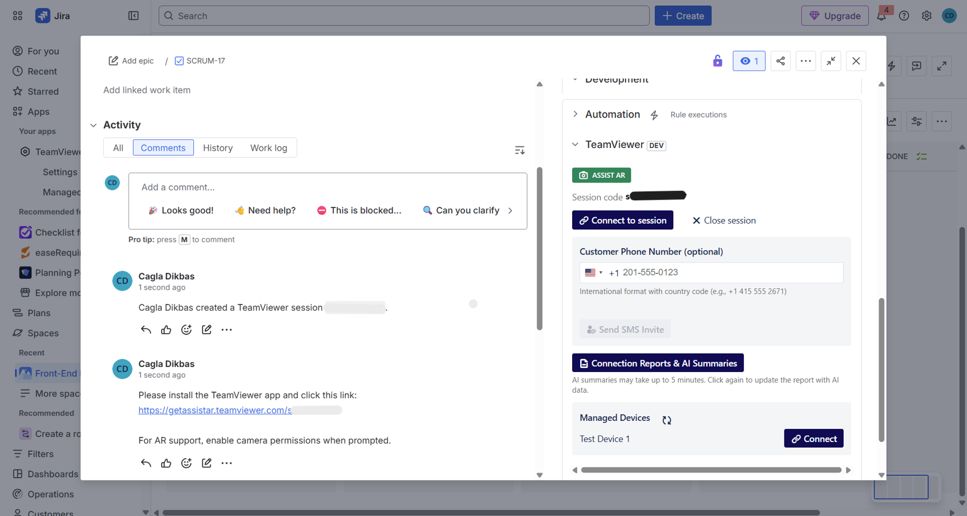Add reaction to install TeamViewer comment
This screenshot has width=967, height=516.
coord(187,463)
